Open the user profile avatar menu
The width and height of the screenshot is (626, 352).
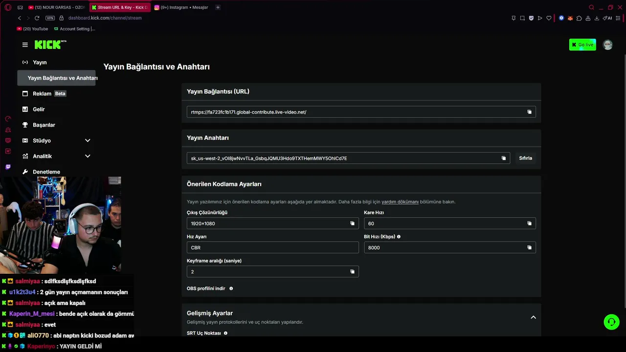tap(607, 44)
